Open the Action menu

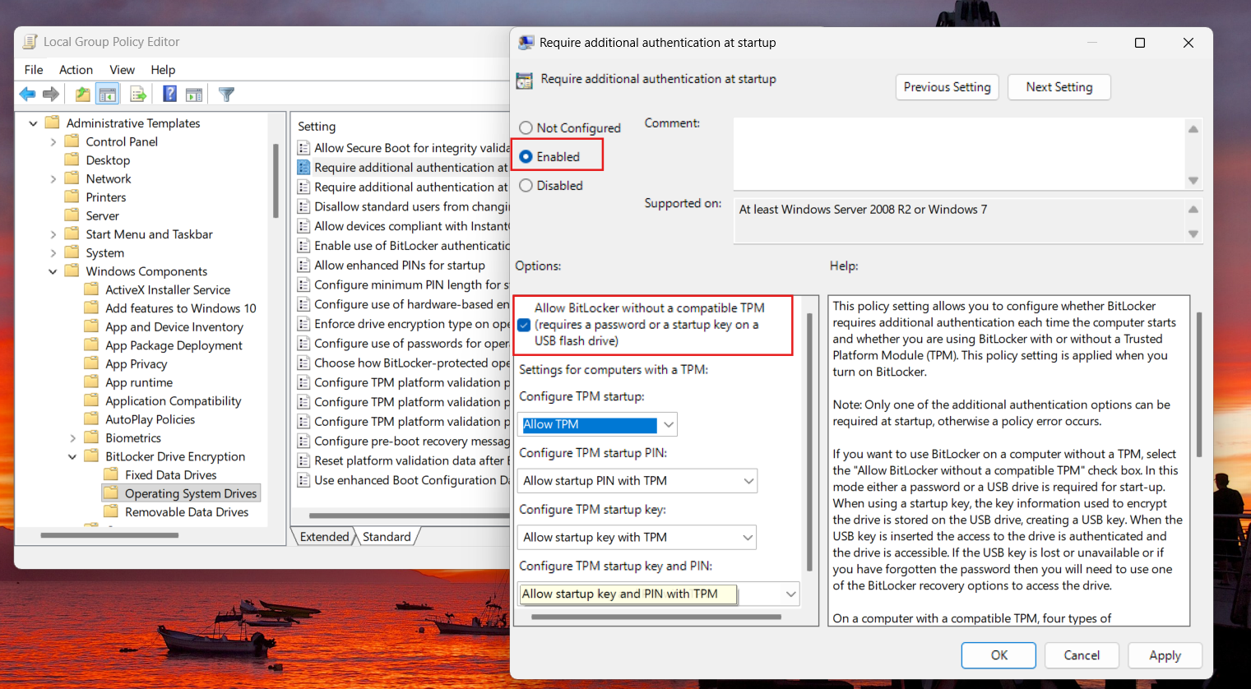(x=76, y=70)
